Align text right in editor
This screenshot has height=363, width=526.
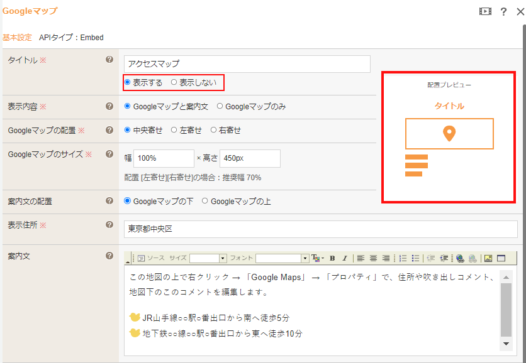[386, 258]
